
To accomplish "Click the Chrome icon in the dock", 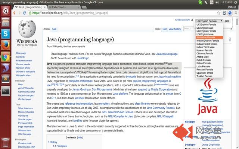I will [x=6, y=57].
